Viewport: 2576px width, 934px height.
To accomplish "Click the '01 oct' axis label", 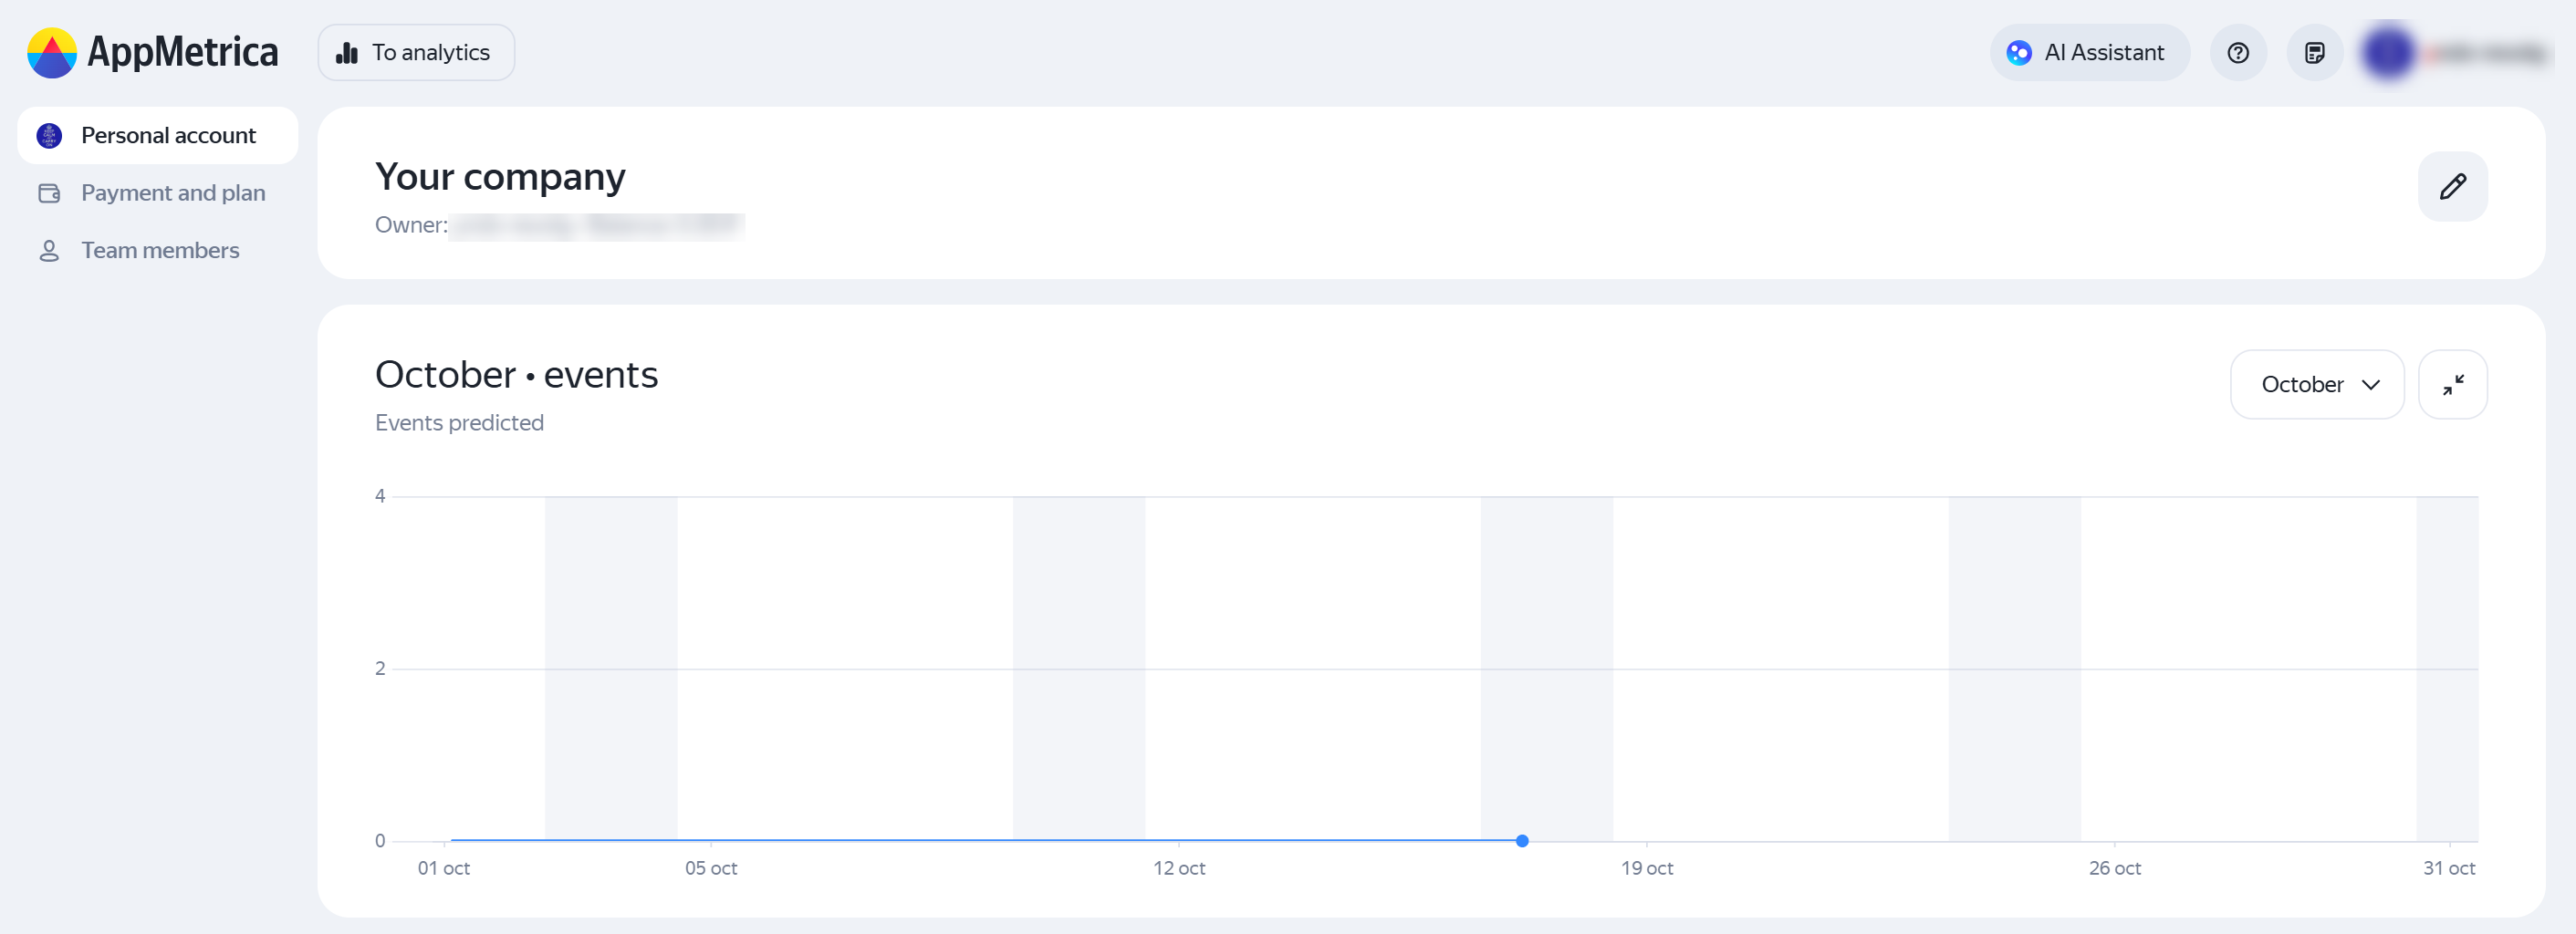I will pyautogui.click(x=443, y=868).
